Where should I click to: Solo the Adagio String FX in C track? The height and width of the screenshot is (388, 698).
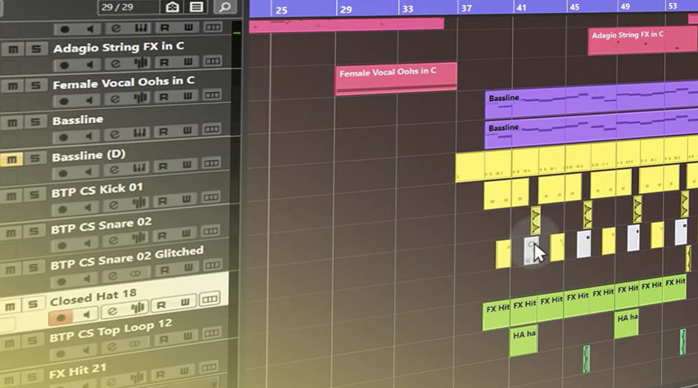pyautogui.click(x=36, y=49)
